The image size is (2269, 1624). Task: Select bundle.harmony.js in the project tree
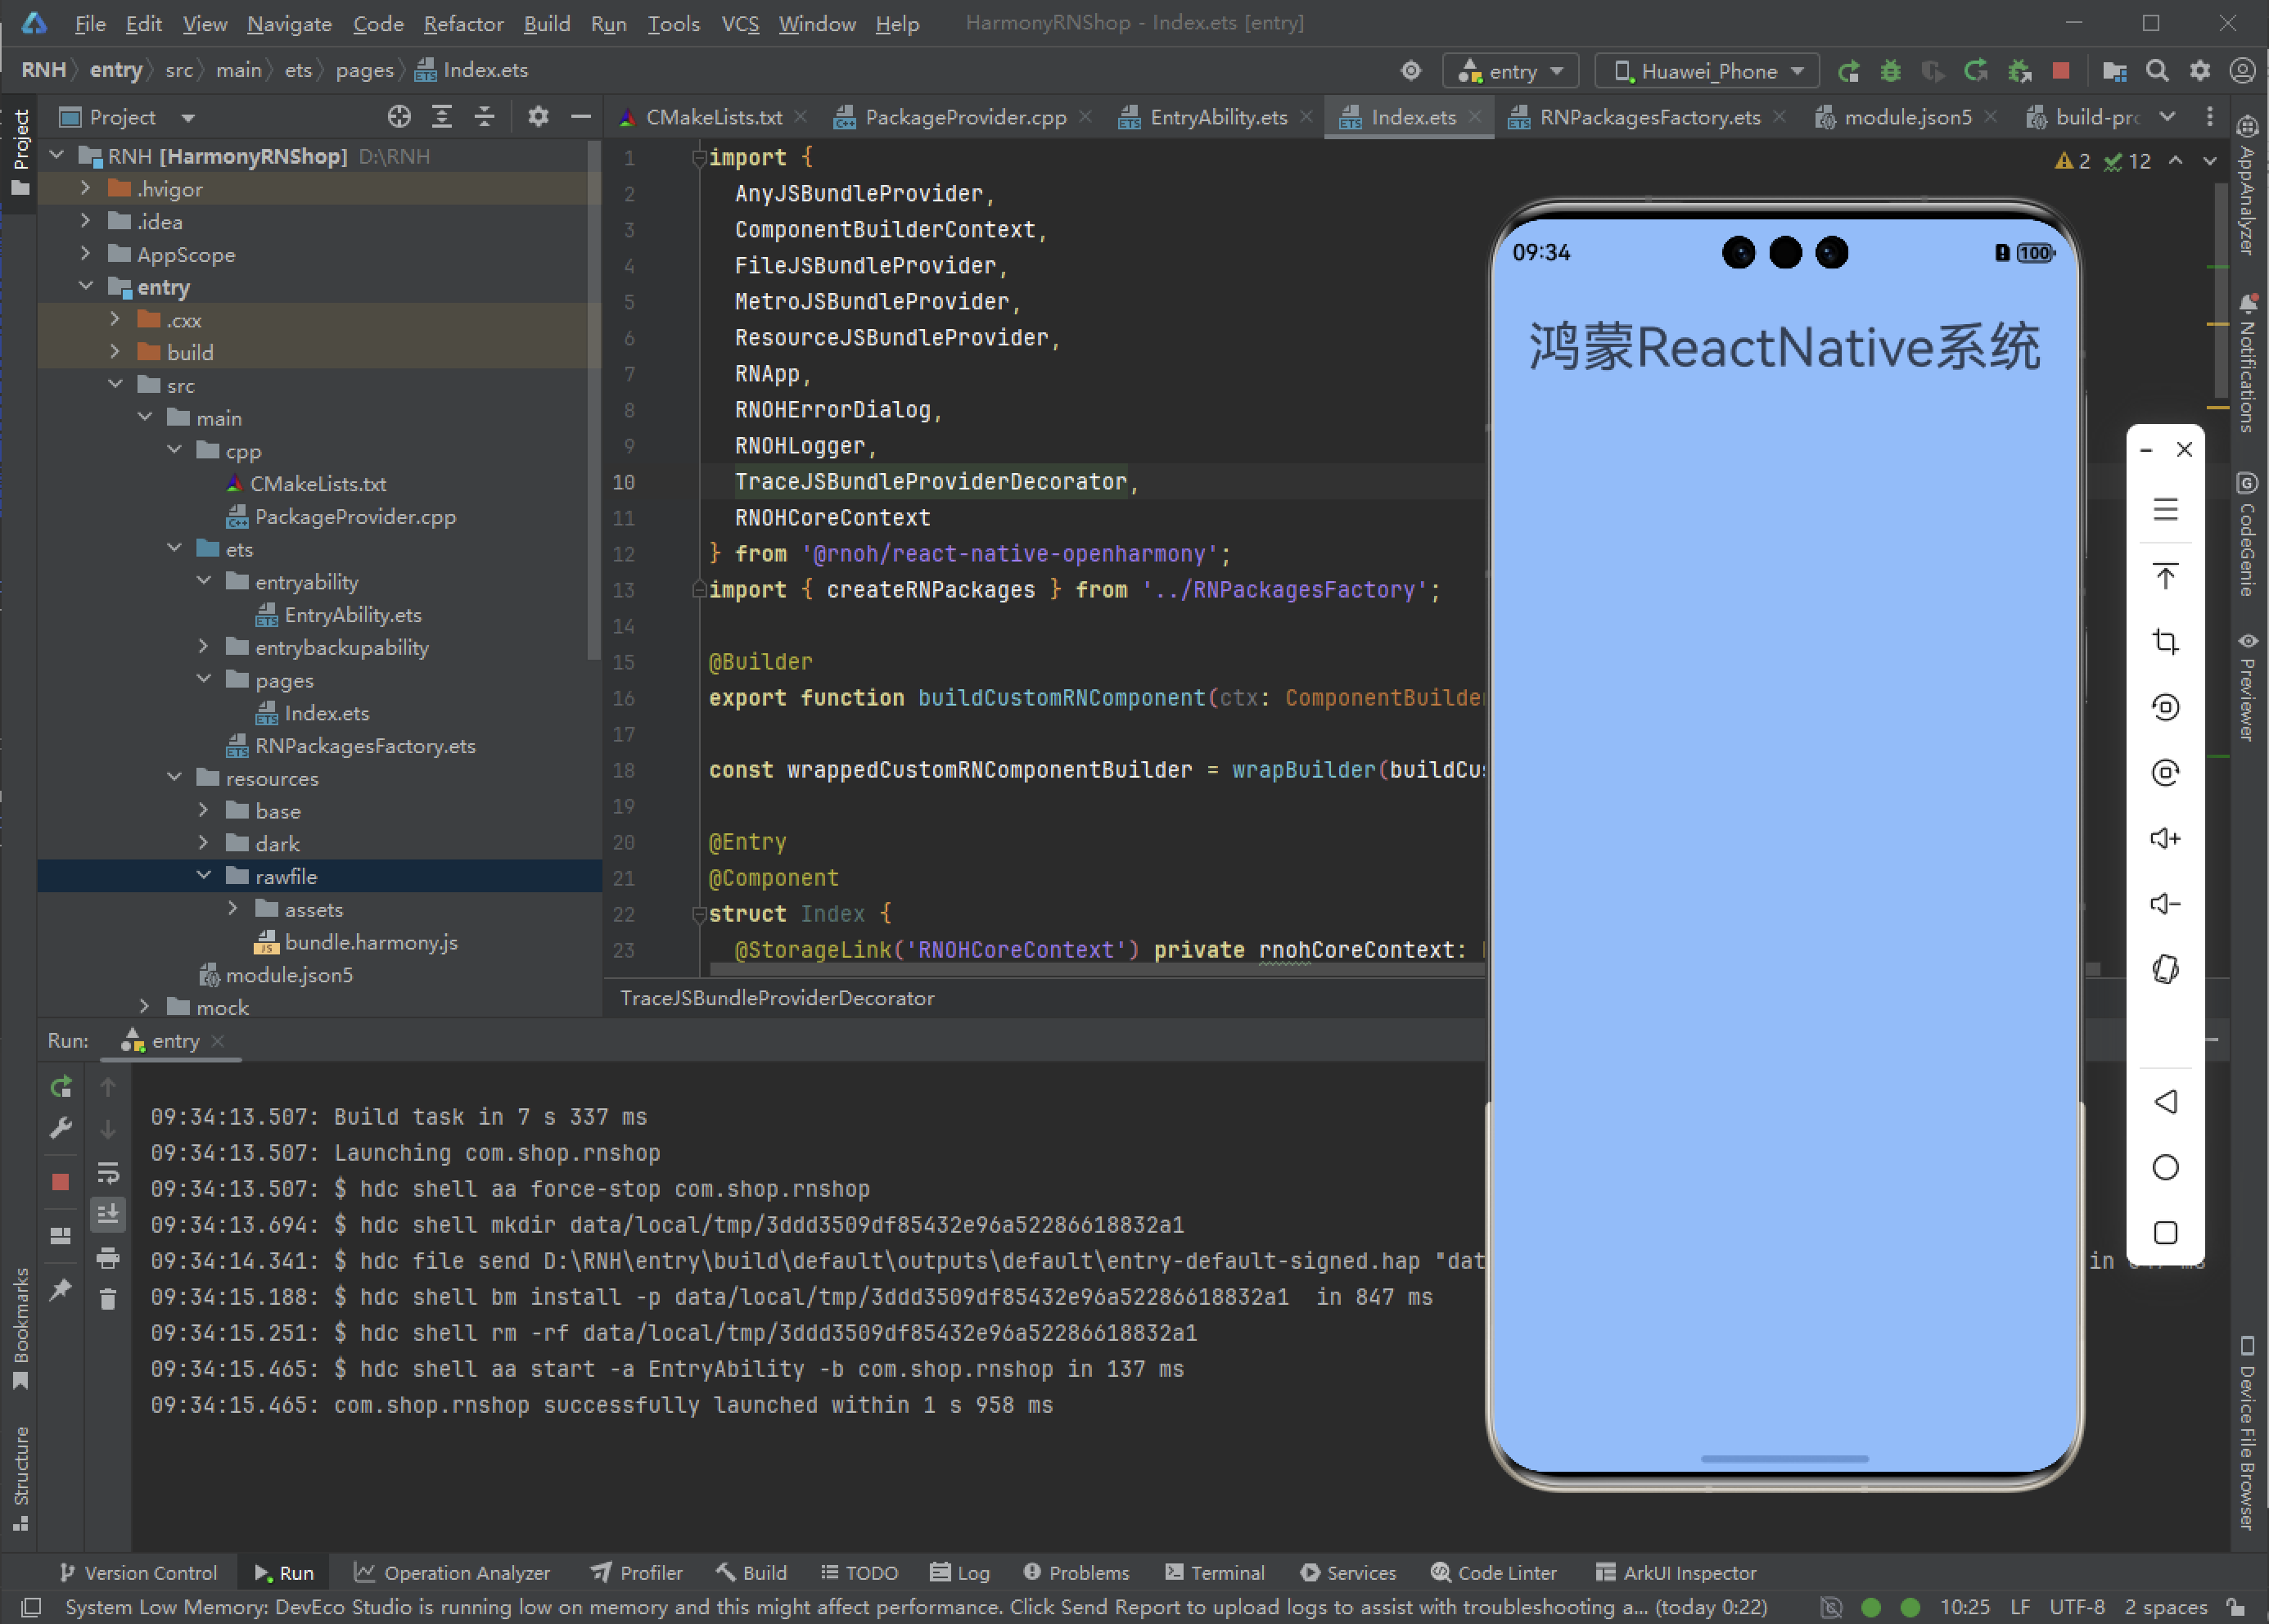point(370,942)
